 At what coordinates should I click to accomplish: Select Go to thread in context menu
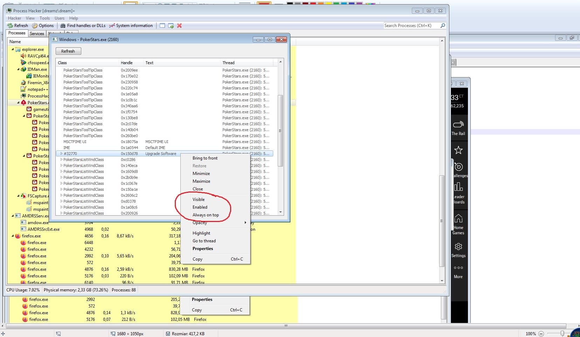pyautogui.click(x=215, y=241)
